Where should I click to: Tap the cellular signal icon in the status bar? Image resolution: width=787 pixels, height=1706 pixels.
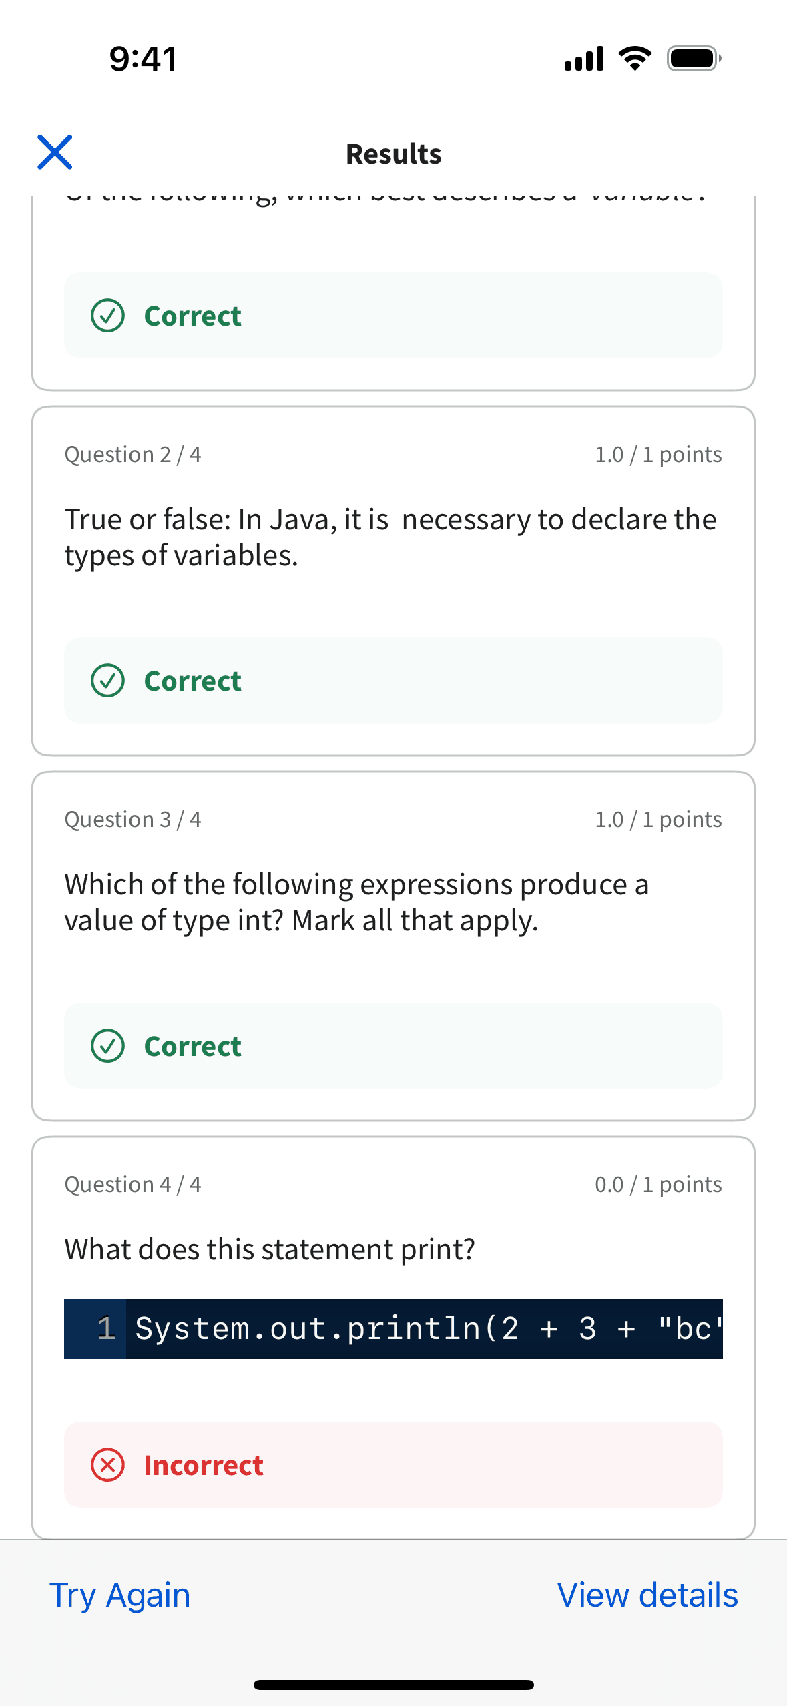(x=582, y=57)
